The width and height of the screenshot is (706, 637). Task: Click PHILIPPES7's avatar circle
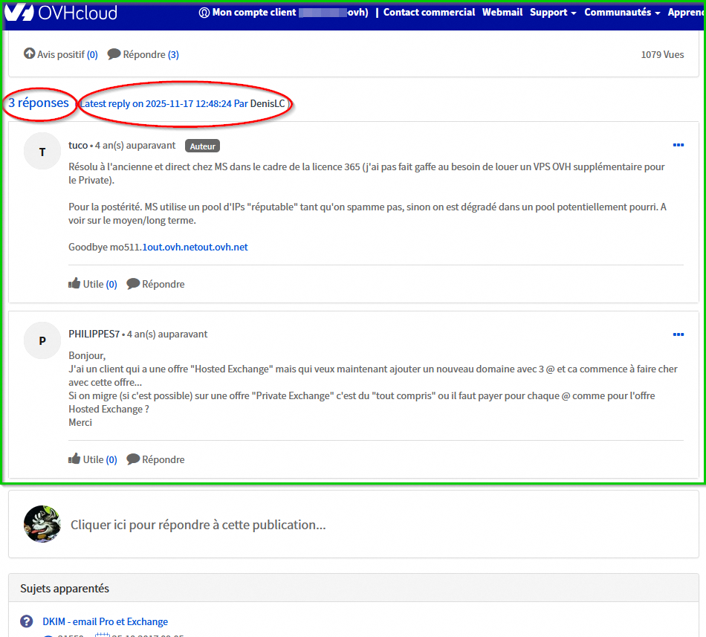[42, 340]
